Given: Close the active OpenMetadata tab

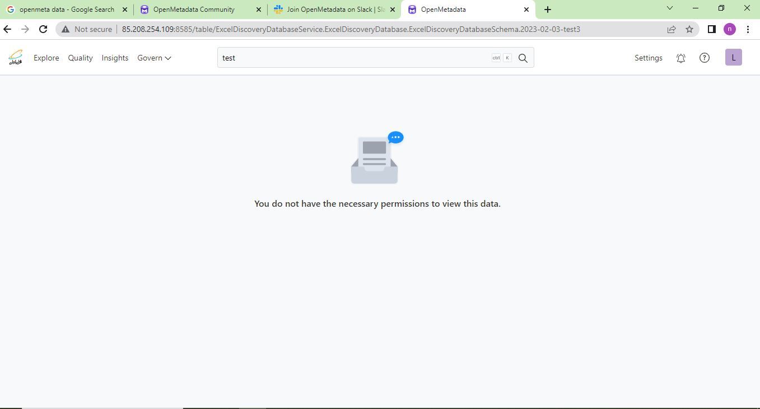Looking at the screenshot, I should [526, 10].
